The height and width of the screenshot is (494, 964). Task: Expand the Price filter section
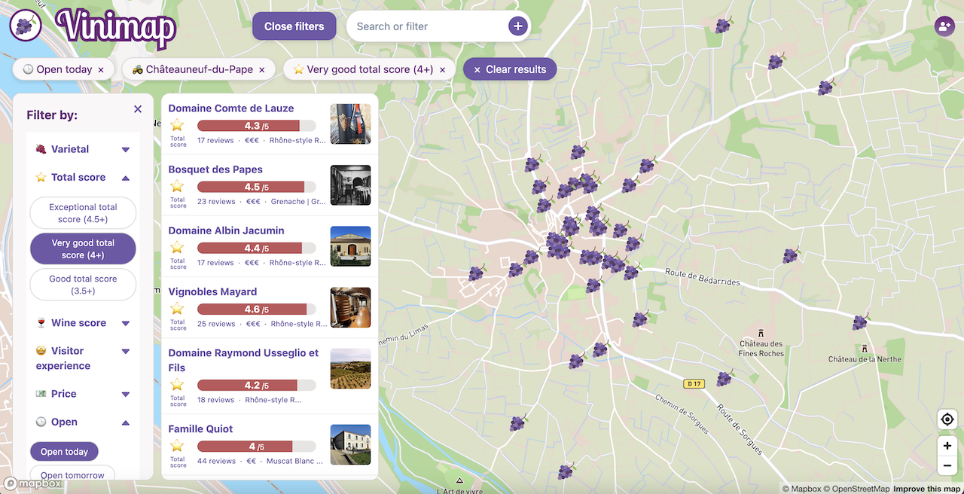pyautogui.click(x=83, y=394)
